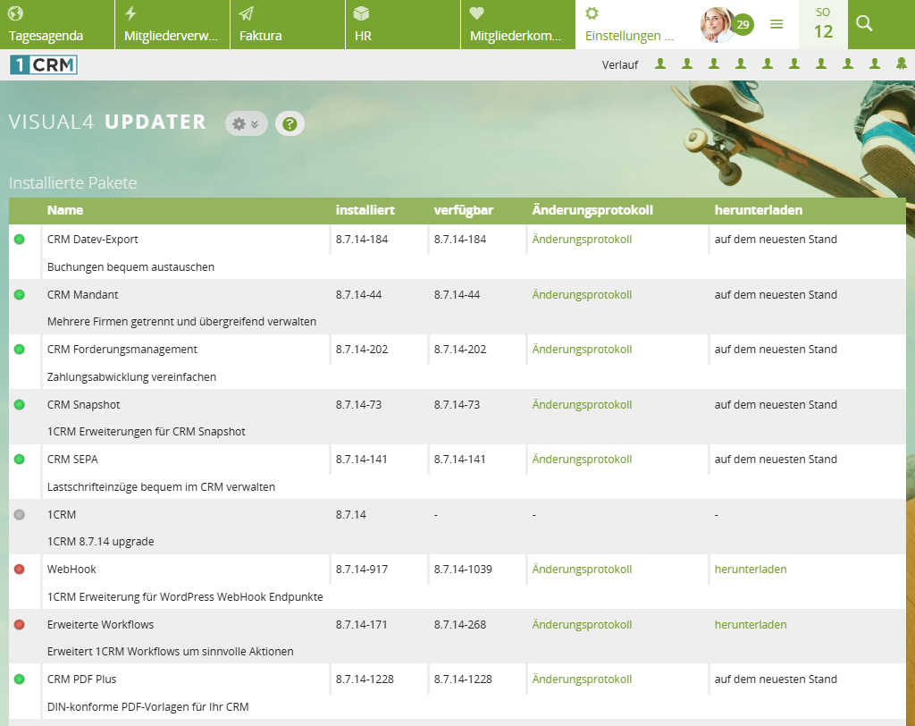Download the WebHook update
This screenshot has width=915, height=726.
[x=750, y=570]
